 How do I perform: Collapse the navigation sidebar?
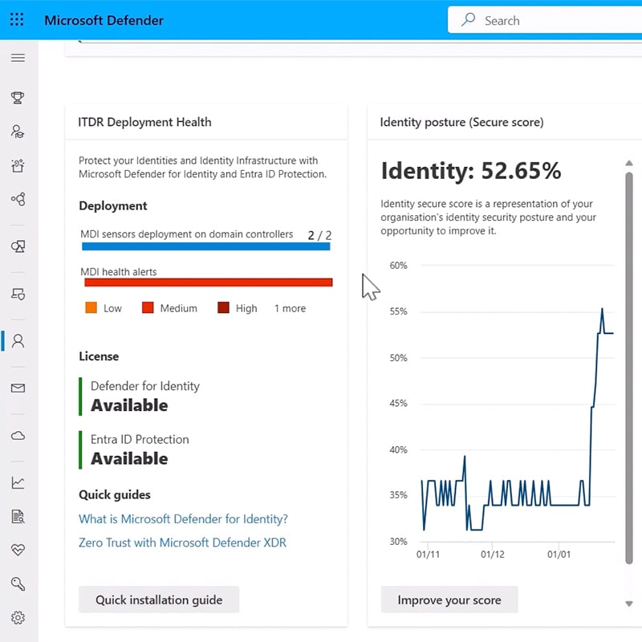coord(18,57)
